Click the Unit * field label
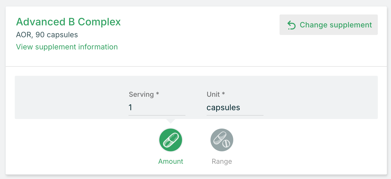This screenshot has width=391, height=179. 216,94
